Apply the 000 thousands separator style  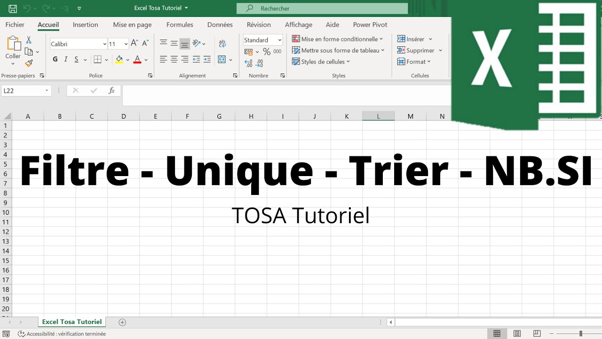[277, 51]
